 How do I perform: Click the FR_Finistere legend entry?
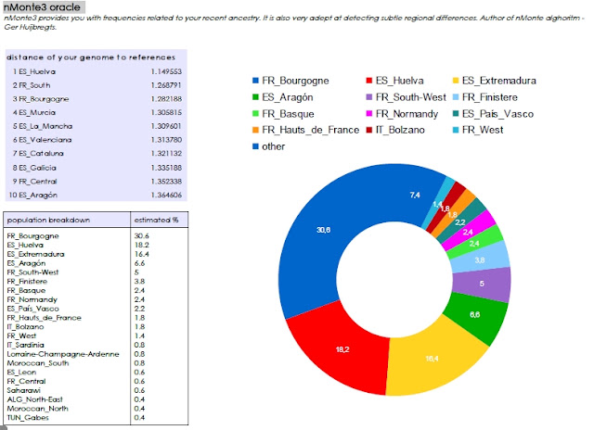point(484,97)
